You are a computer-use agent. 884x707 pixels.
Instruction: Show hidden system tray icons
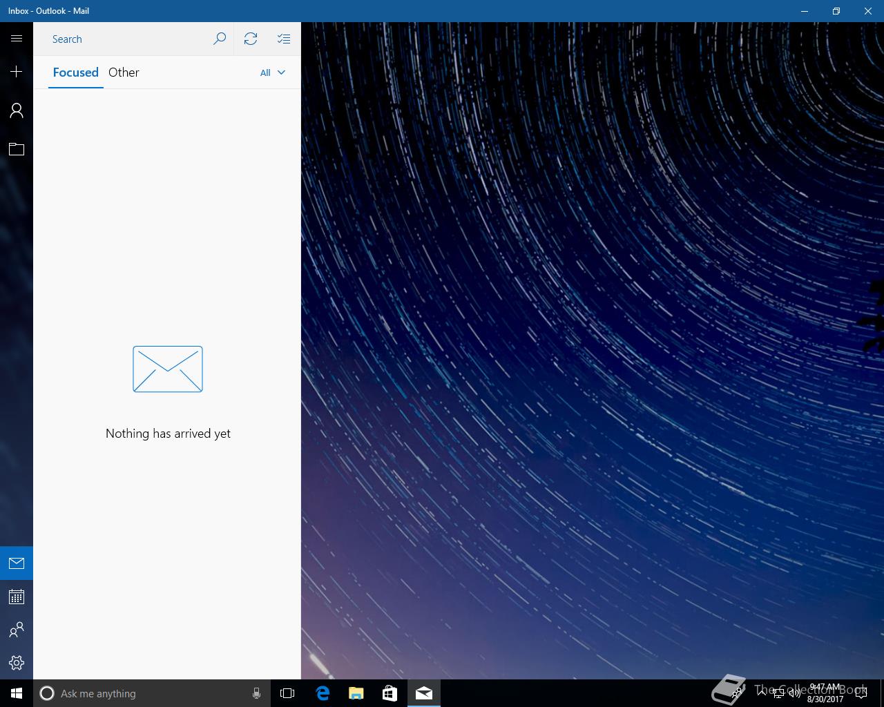click(x=761, y=693)
